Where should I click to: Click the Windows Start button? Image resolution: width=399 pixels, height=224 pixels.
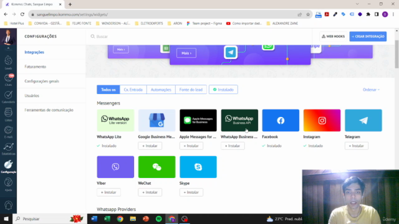pos(6,218)
